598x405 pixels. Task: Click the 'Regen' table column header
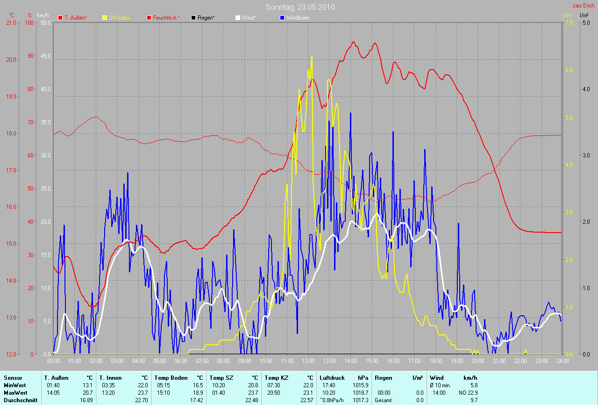383,377
